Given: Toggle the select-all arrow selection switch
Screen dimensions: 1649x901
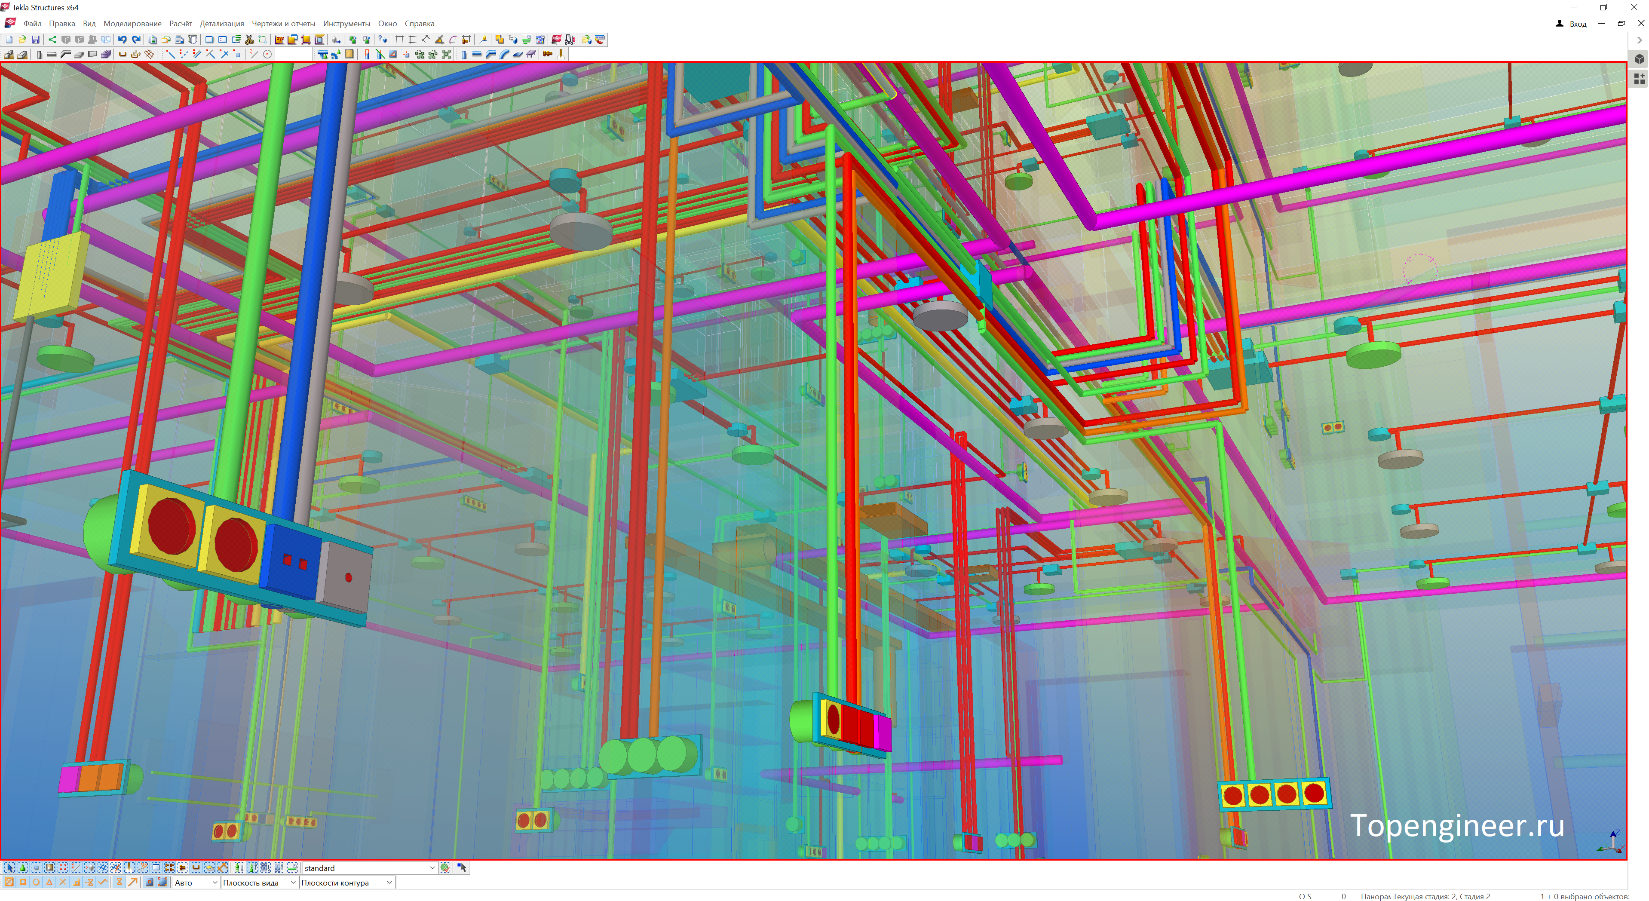Looking at the screenshot, I should (9, 868).
